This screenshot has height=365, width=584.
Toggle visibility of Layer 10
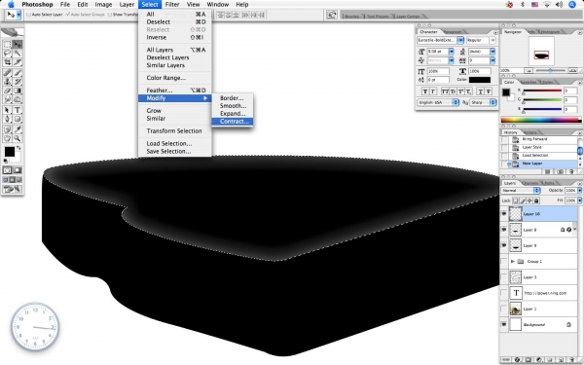(x=504, y=214)
